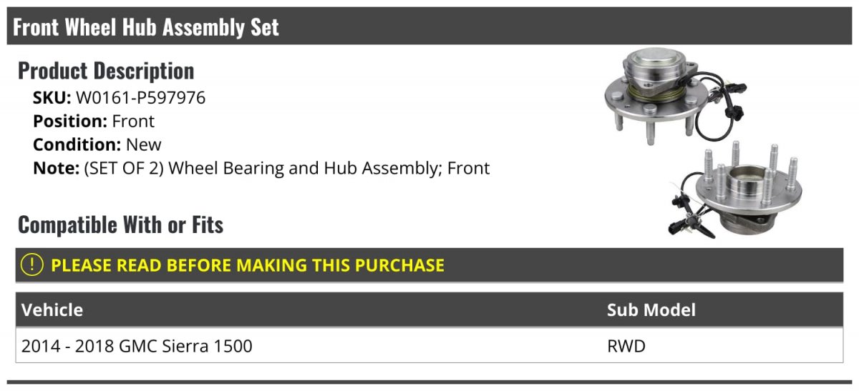This screenshot has width=859, height=391.
Task: Click the Front Wheel Hub Assembly Set header
Action: (146, 27)
